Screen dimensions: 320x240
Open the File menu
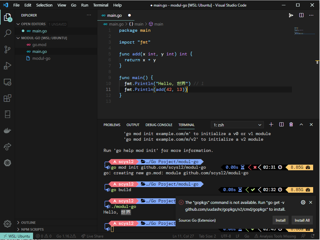coord(16,5)
